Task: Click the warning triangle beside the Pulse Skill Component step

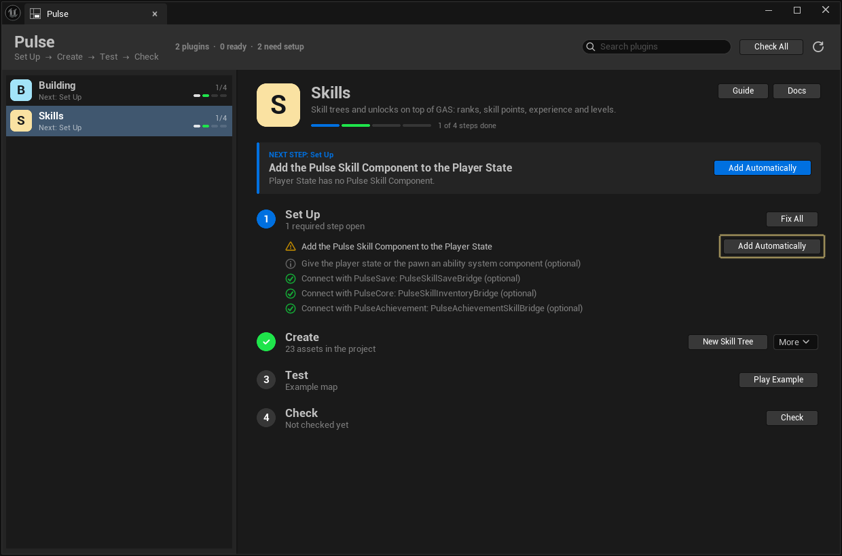Action: 291,247
